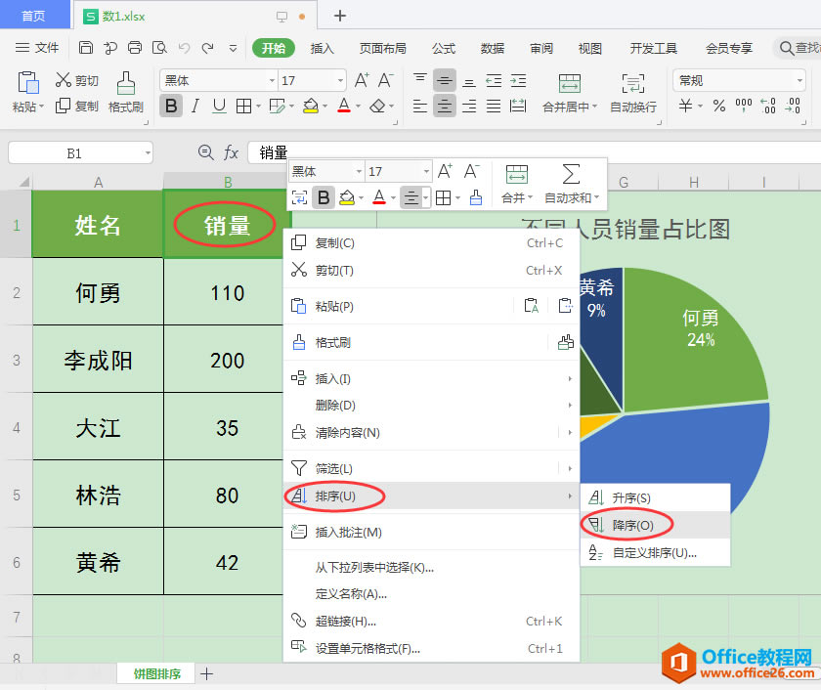
Task: Open the font name dropdown in the ribbon
Action: [x=272, y=80]
